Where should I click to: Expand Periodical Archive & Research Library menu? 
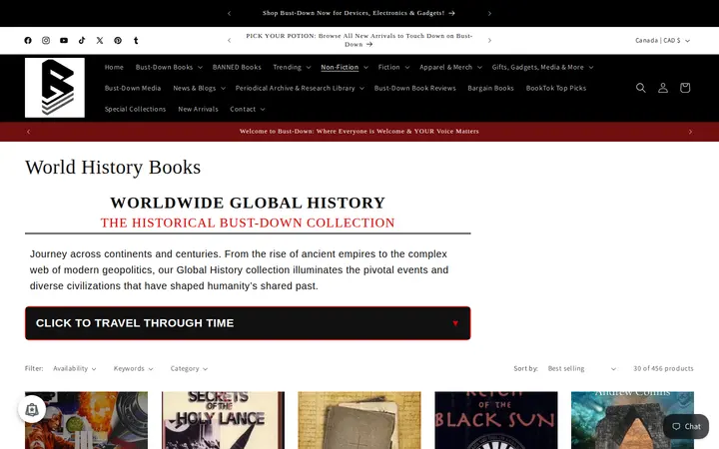(300, 88)
